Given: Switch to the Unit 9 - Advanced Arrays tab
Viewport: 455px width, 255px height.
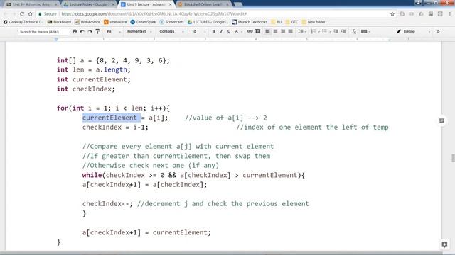Looking at the screenshot, I should pyautogui.click(x=32, y=4).
